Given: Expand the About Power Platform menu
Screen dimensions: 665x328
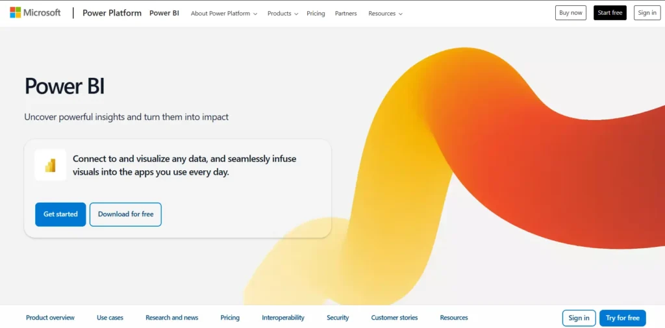Looking at the screenshot, I should 224,14.
